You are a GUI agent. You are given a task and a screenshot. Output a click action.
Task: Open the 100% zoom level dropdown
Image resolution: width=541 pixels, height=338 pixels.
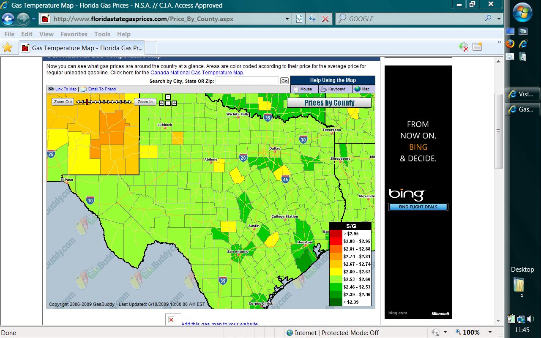point(490,333)
